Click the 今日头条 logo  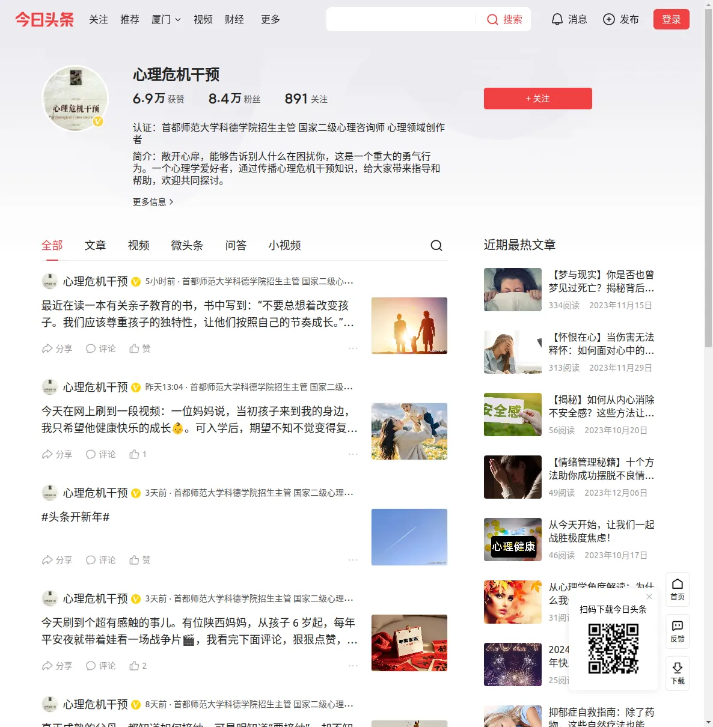44,19
